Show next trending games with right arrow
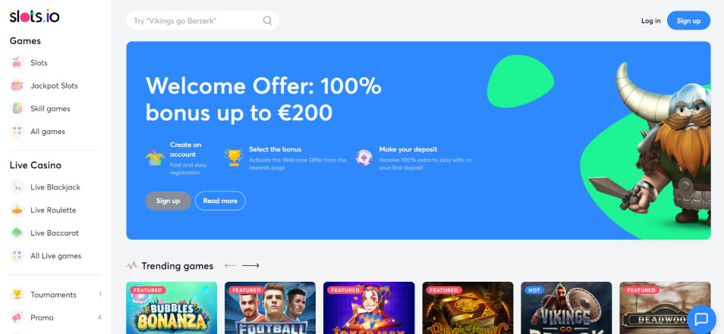This screenshot has width=724, height=334. click(x=250, y=266)
